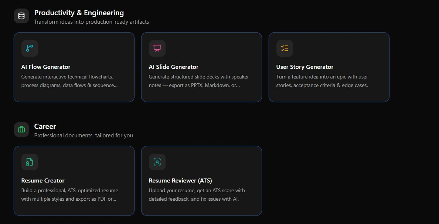Click the database icon beside Productivity & Engineering
The width and height of the screenshot is (439, 224).
21,16
